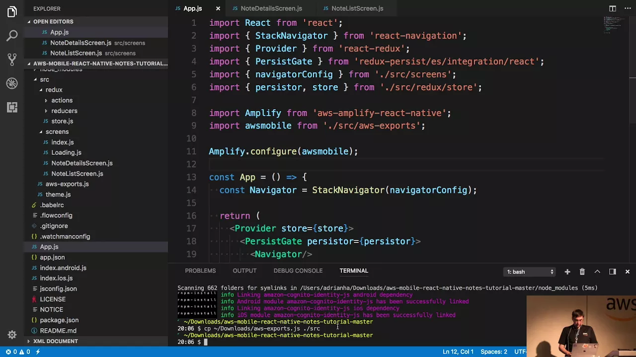Switch to the NoteDetailsScreen.js editor tab

pos(271,8)
